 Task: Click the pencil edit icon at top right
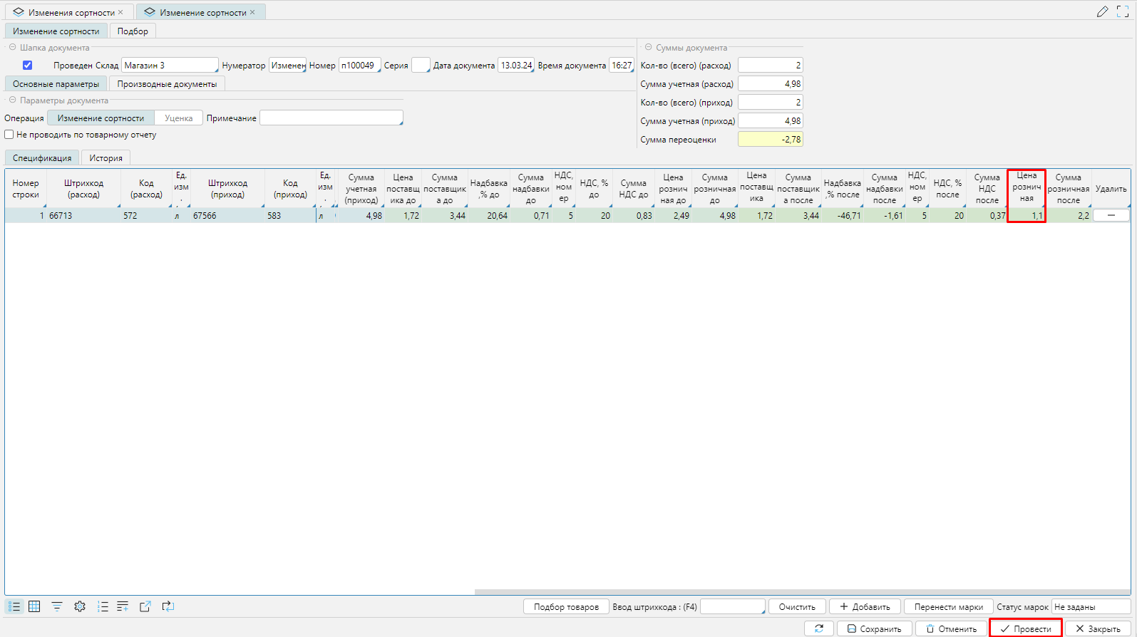coord(1102,11)
